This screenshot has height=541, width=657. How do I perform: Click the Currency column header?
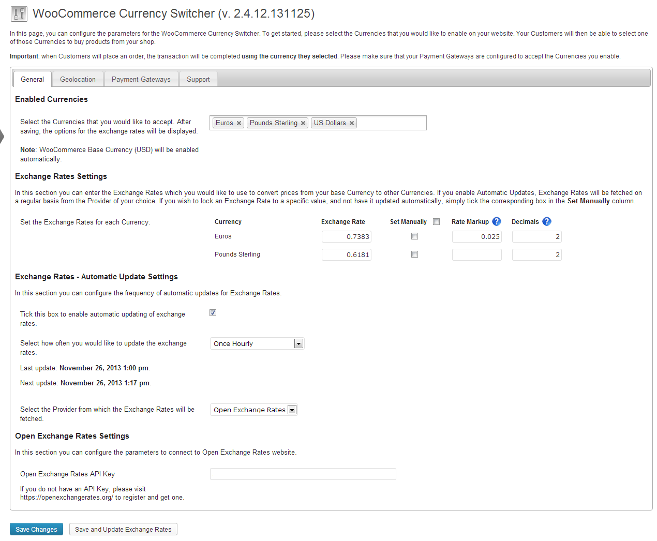pyautogui.click(x=228, y=222)
